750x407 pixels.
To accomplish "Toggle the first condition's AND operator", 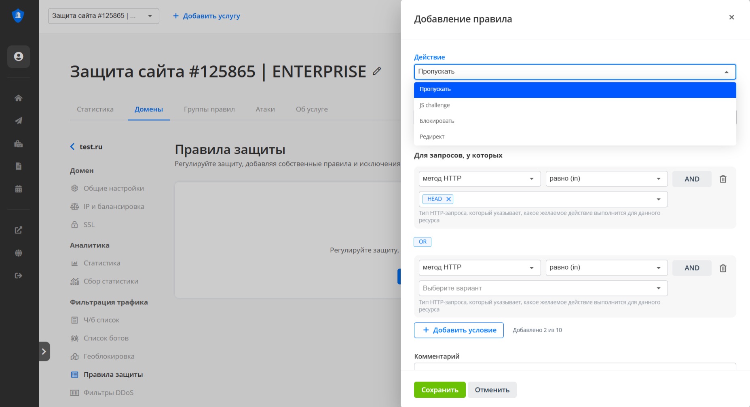I will point(691,179).
